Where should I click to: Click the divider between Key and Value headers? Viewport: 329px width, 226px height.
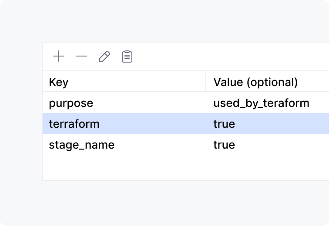pos(206,82)
